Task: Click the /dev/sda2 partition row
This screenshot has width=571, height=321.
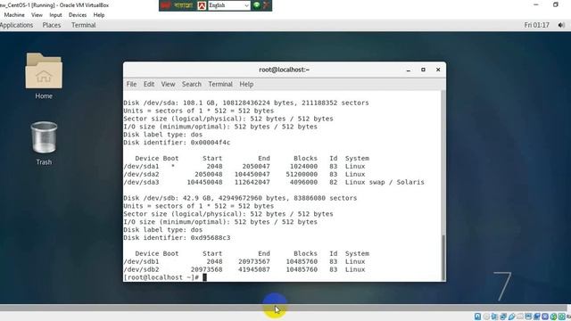Action: pyautogui.click(x=244, y=175)
